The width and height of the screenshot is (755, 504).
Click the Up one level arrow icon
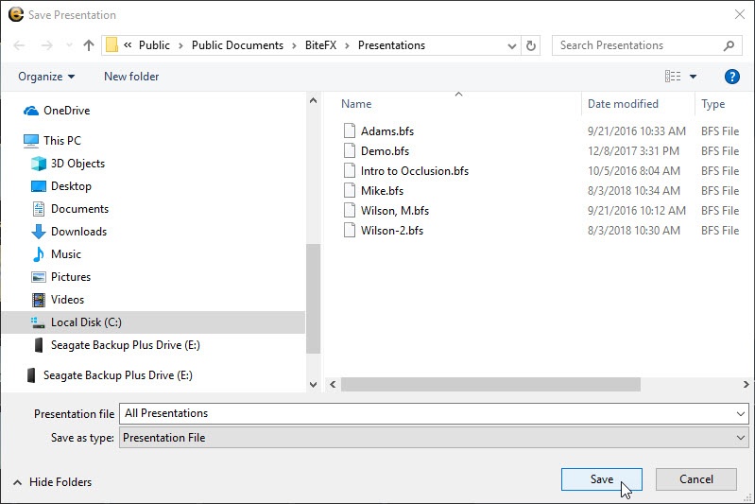click(89, 45)
